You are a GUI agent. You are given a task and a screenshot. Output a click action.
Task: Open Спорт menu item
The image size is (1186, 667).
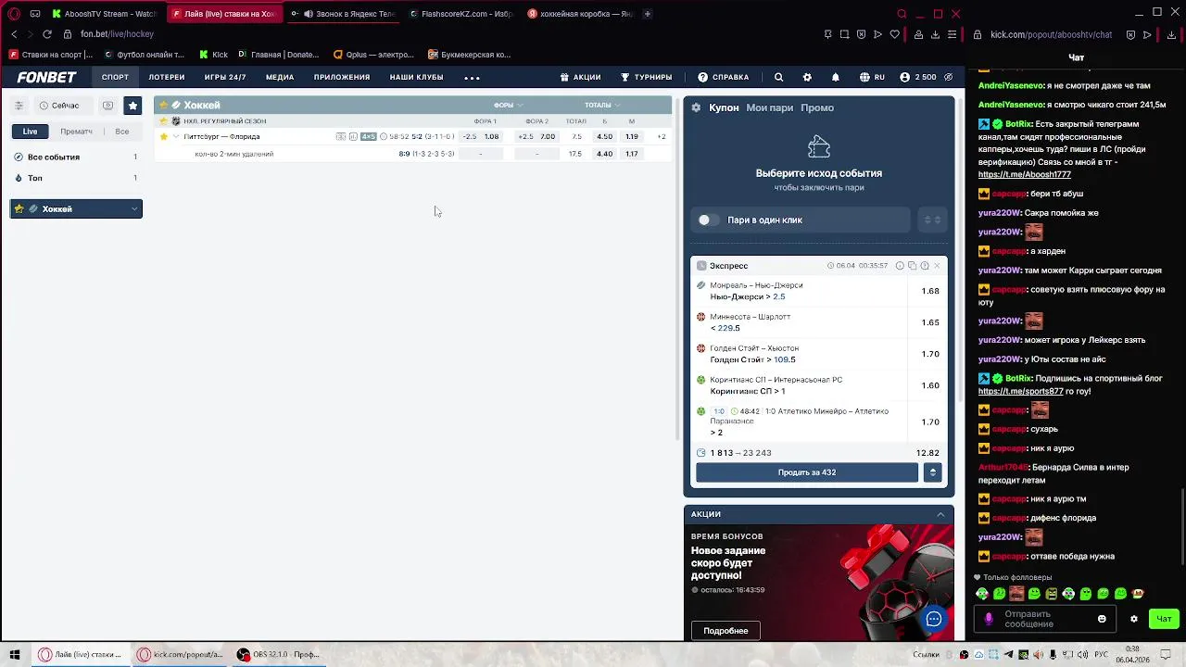[115, 77]
